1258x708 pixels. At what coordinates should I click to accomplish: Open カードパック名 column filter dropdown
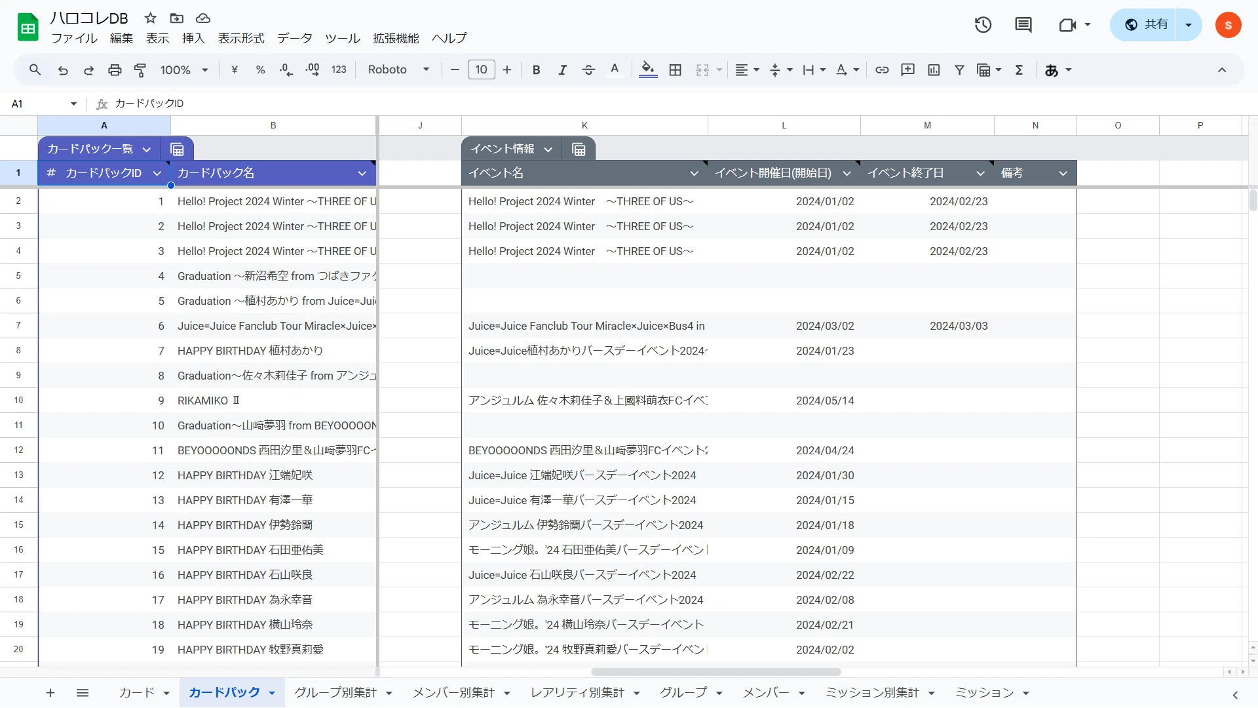click(362, 173)
